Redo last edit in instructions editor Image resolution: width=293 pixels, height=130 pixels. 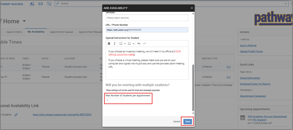(144, 44)
